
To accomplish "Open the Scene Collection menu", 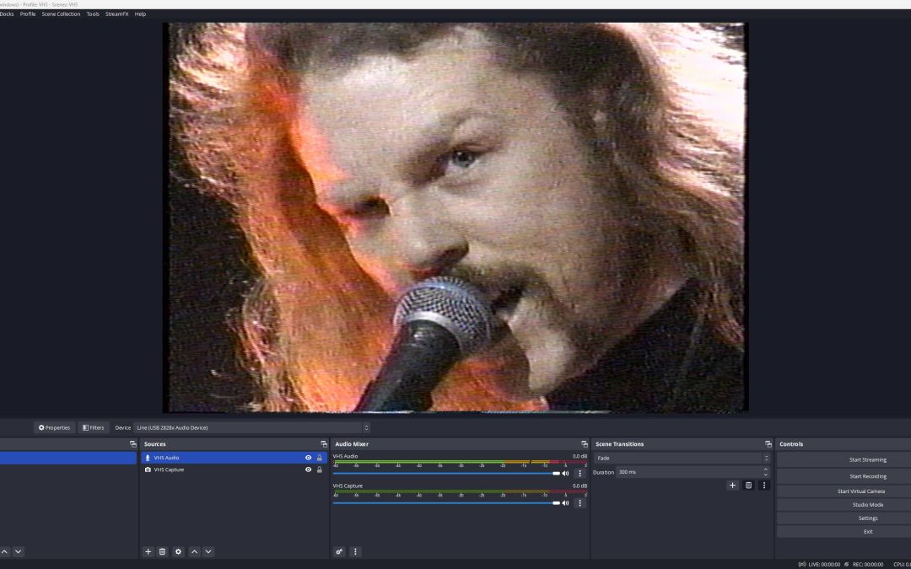I will pyautogui.click(x=61, y=14).
